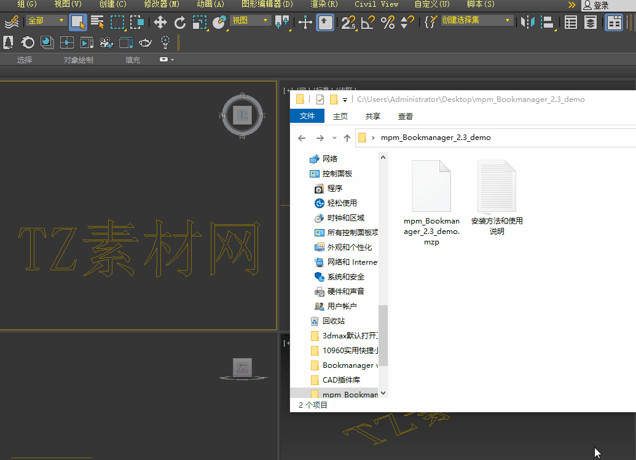Click the Render teapot icon
636x460 pixels.
point(145,42)
